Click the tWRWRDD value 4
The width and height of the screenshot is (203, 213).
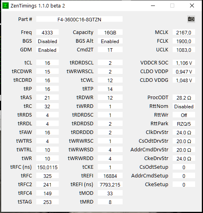pos(110,158)
